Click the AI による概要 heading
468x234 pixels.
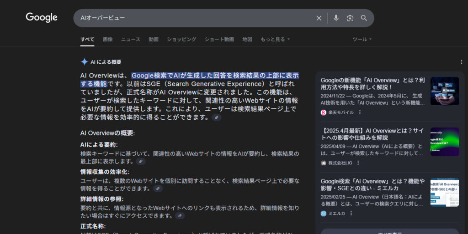[x=106, y=62]
